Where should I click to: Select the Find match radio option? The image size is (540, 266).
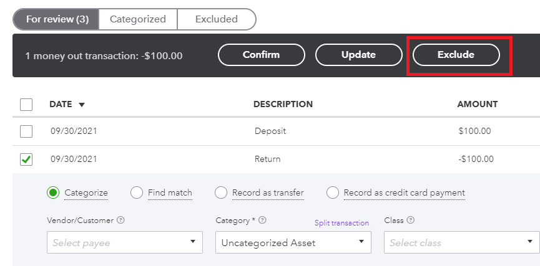pyautogui.click(x=137, y=192)
